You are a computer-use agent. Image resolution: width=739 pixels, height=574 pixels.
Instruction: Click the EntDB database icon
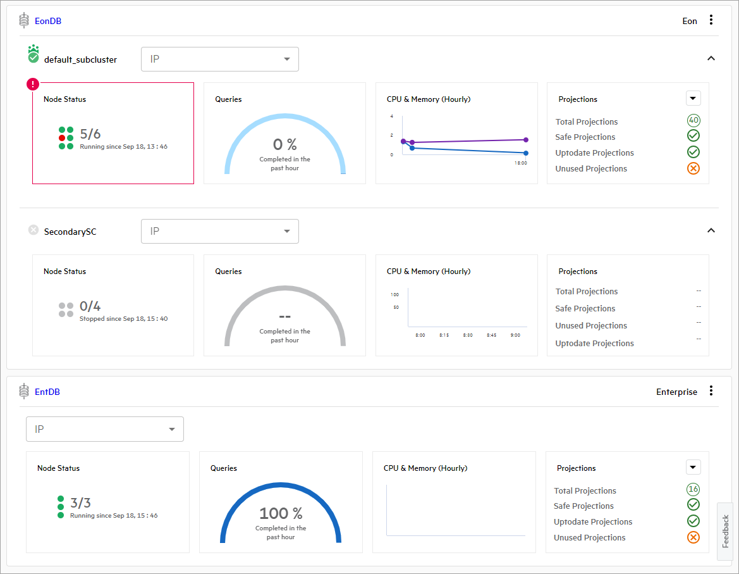coord(25,391)
